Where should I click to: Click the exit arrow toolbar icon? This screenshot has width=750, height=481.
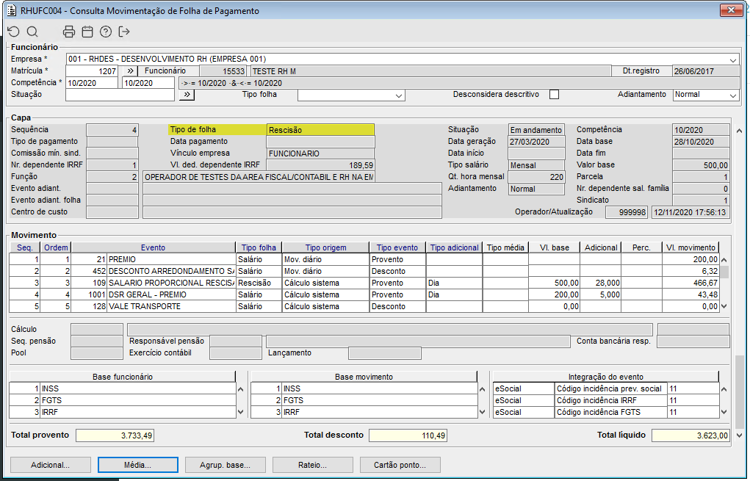click(124, 32)
